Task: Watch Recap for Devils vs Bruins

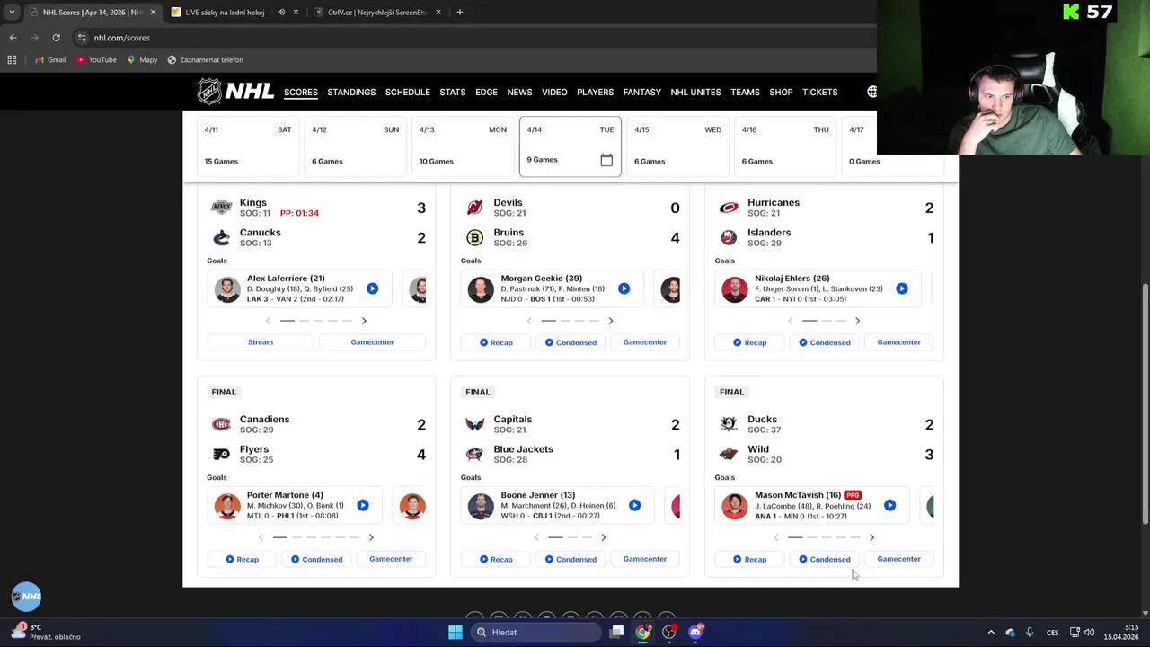Action: 496,342
